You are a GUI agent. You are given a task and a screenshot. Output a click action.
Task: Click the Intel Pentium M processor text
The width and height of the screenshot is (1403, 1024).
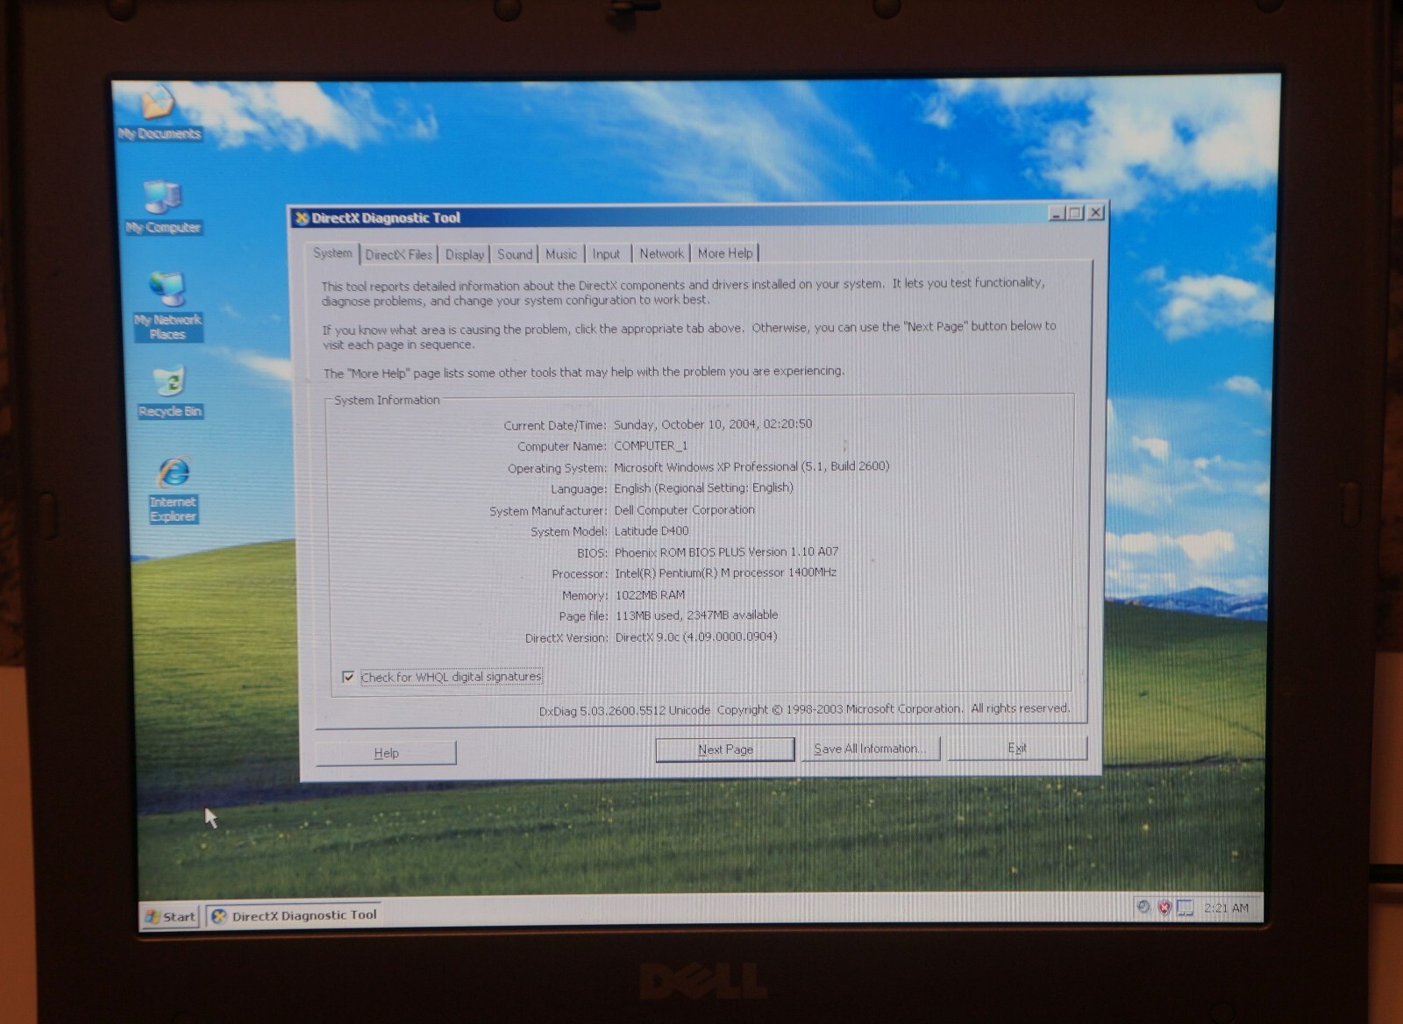[725, 572]
